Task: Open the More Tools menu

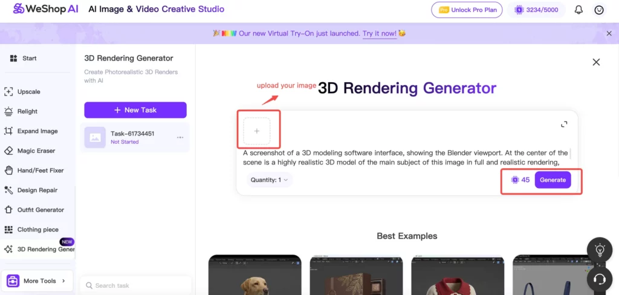Action: tap(37, 281)
